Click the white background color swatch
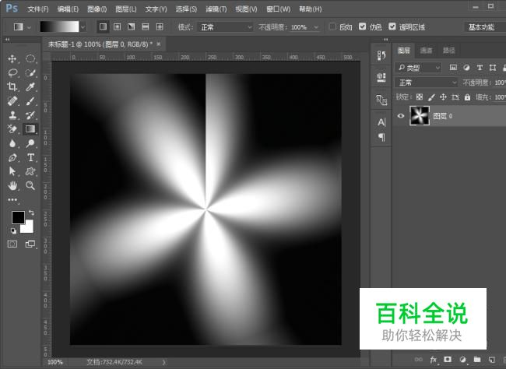The width and height of the screenshot is (506, 369). point(28,227)
